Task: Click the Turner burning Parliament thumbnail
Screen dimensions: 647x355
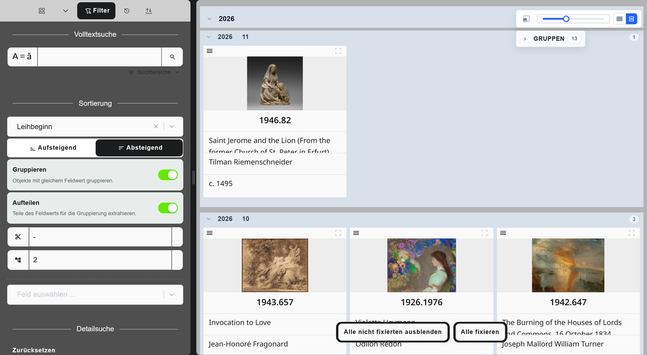Action: click(x=568, y=265)
